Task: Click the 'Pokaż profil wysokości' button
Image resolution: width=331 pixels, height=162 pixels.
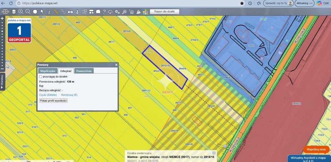Action: (53, 101)
